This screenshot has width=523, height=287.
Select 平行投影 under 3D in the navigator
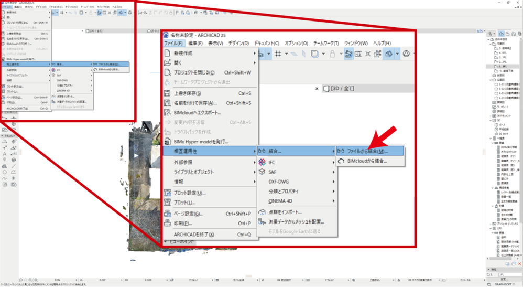click(504, 129)
